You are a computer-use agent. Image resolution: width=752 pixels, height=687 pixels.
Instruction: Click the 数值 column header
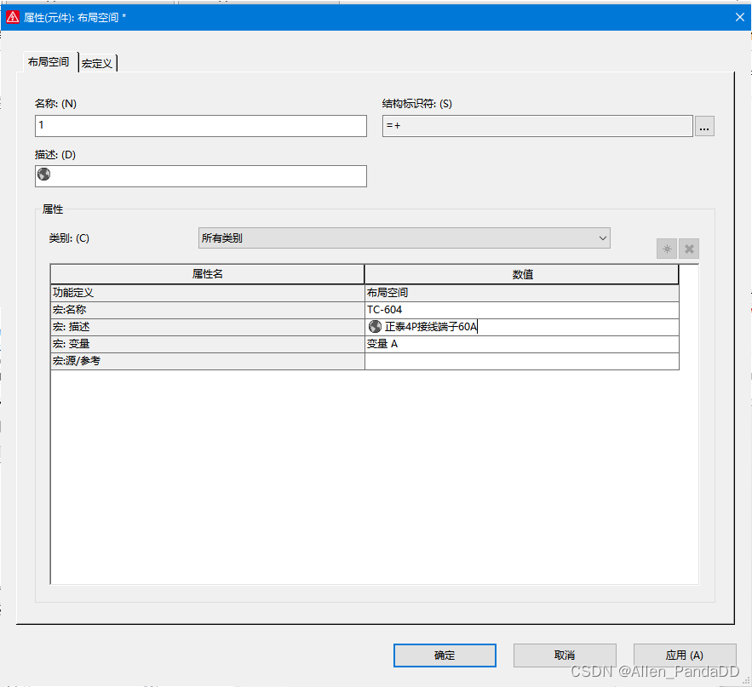tap(521, 274)
